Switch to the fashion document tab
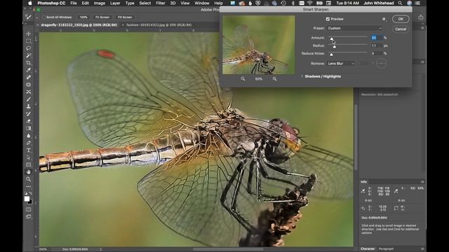The width and height of the screenshot is (449, 252). coord(159,25)
